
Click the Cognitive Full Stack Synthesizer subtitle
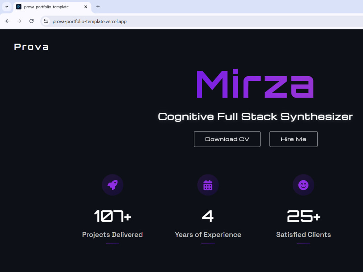tap(255, 116)
